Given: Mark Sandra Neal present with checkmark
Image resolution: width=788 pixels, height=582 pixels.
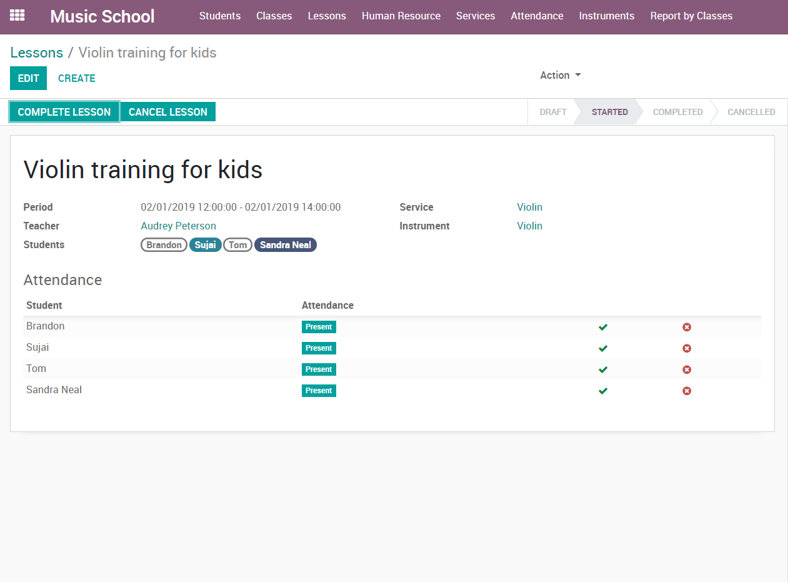Looking at the screenshot, I should (603, 391).
